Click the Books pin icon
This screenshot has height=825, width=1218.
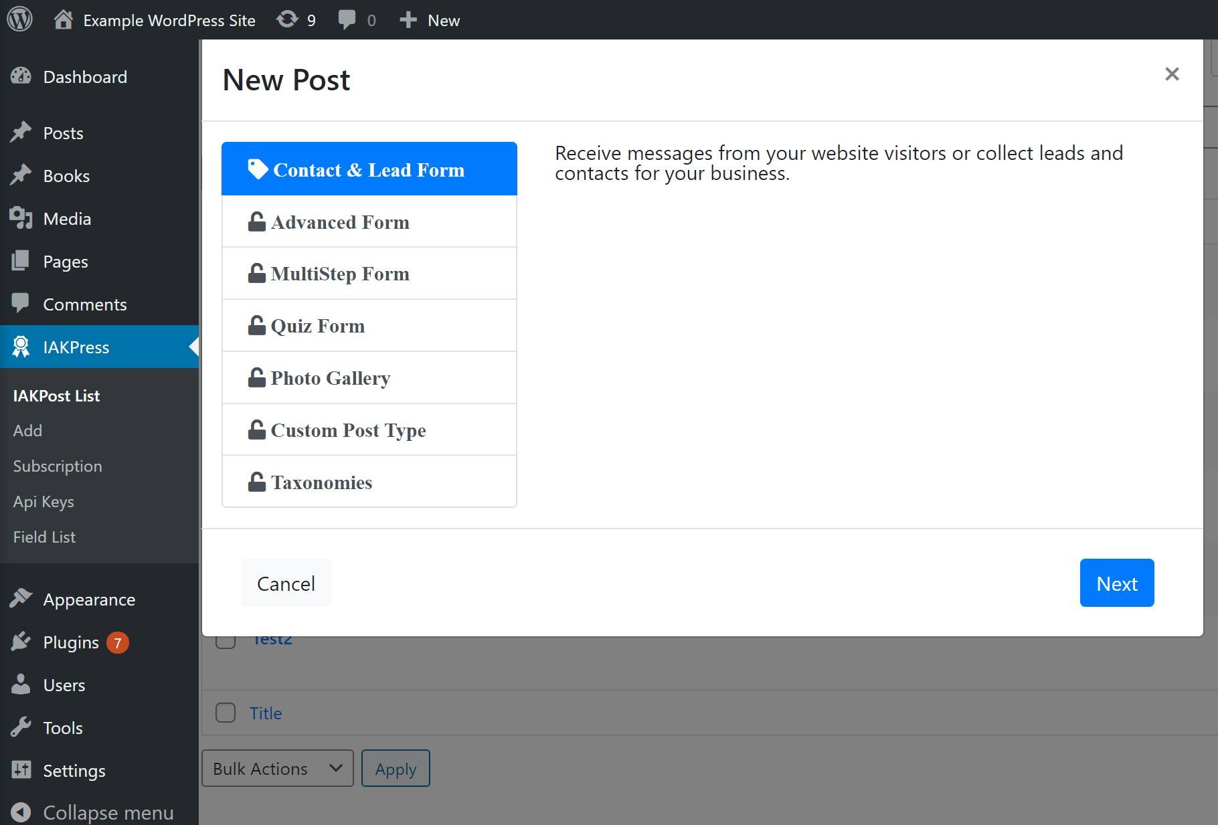coord(21,175)
